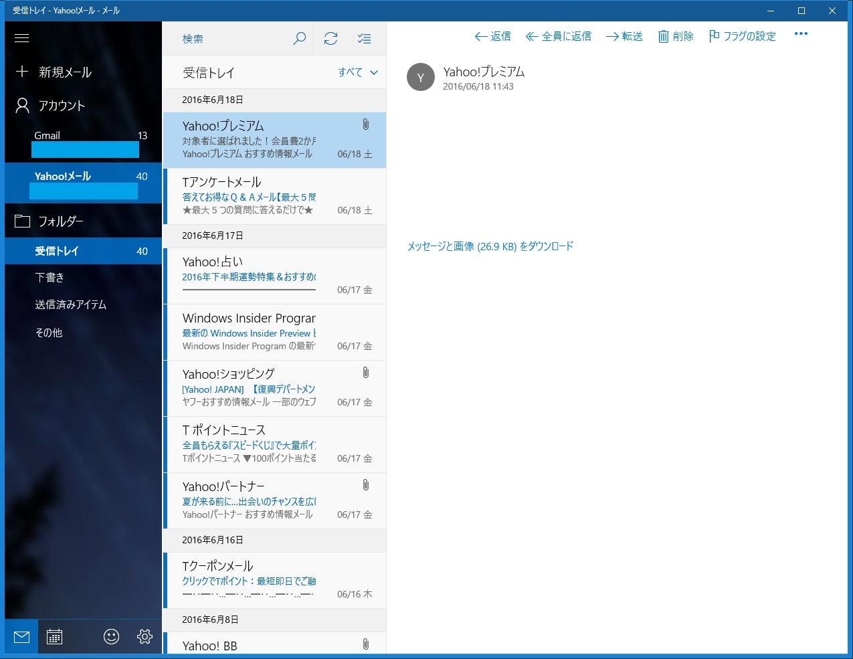Switch to the Calendar app icon
This screenshot has width=853, height=659.
click(x=55, y=637)
